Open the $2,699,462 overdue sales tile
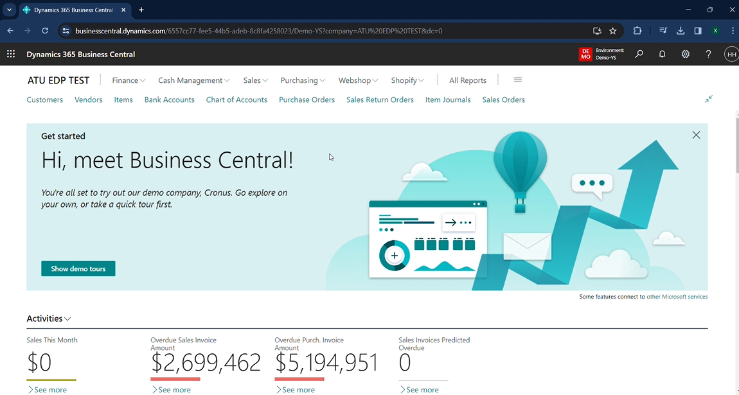Image resolution: width=739 pixels, height=395 pixels. pos(206,362)
